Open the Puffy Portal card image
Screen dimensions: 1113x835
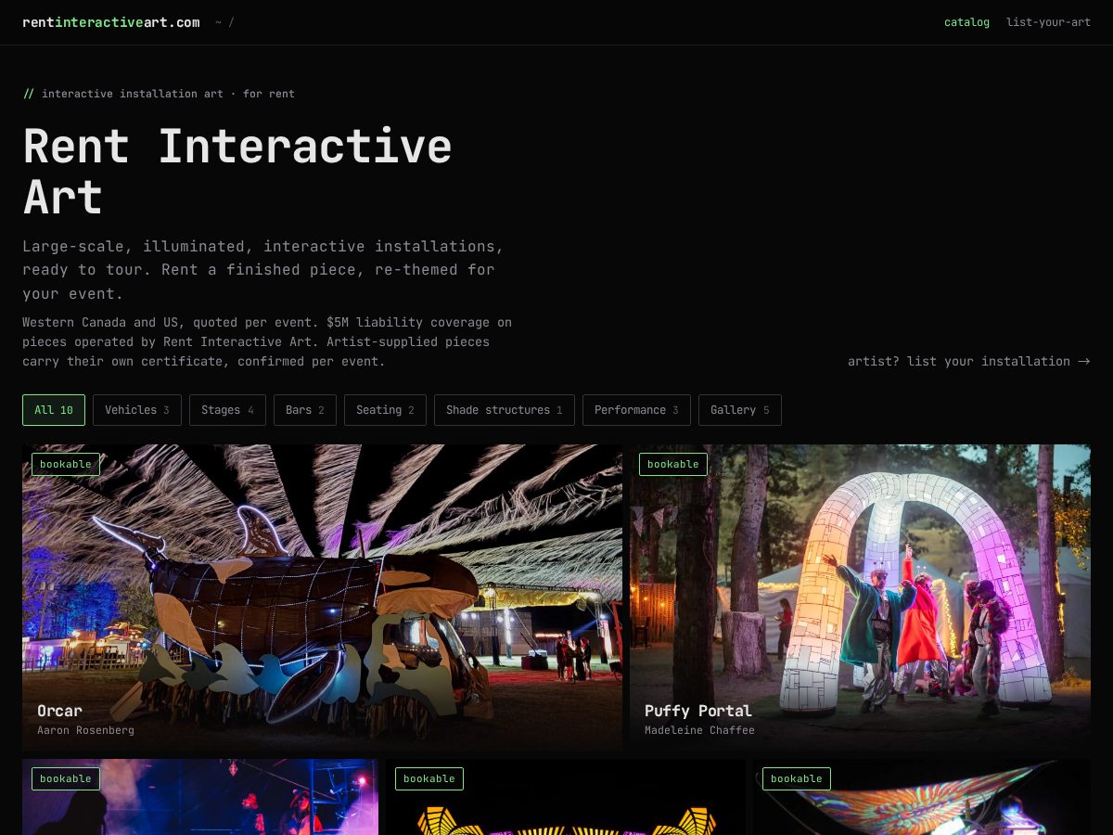point(860,597)
